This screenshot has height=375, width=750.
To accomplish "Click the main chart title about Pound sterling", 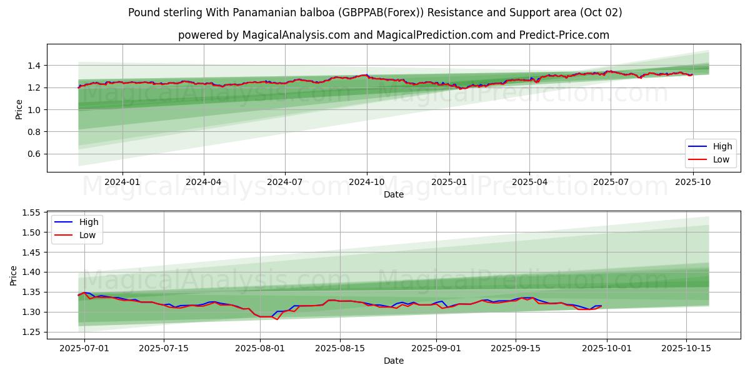I will click(375, 12).
